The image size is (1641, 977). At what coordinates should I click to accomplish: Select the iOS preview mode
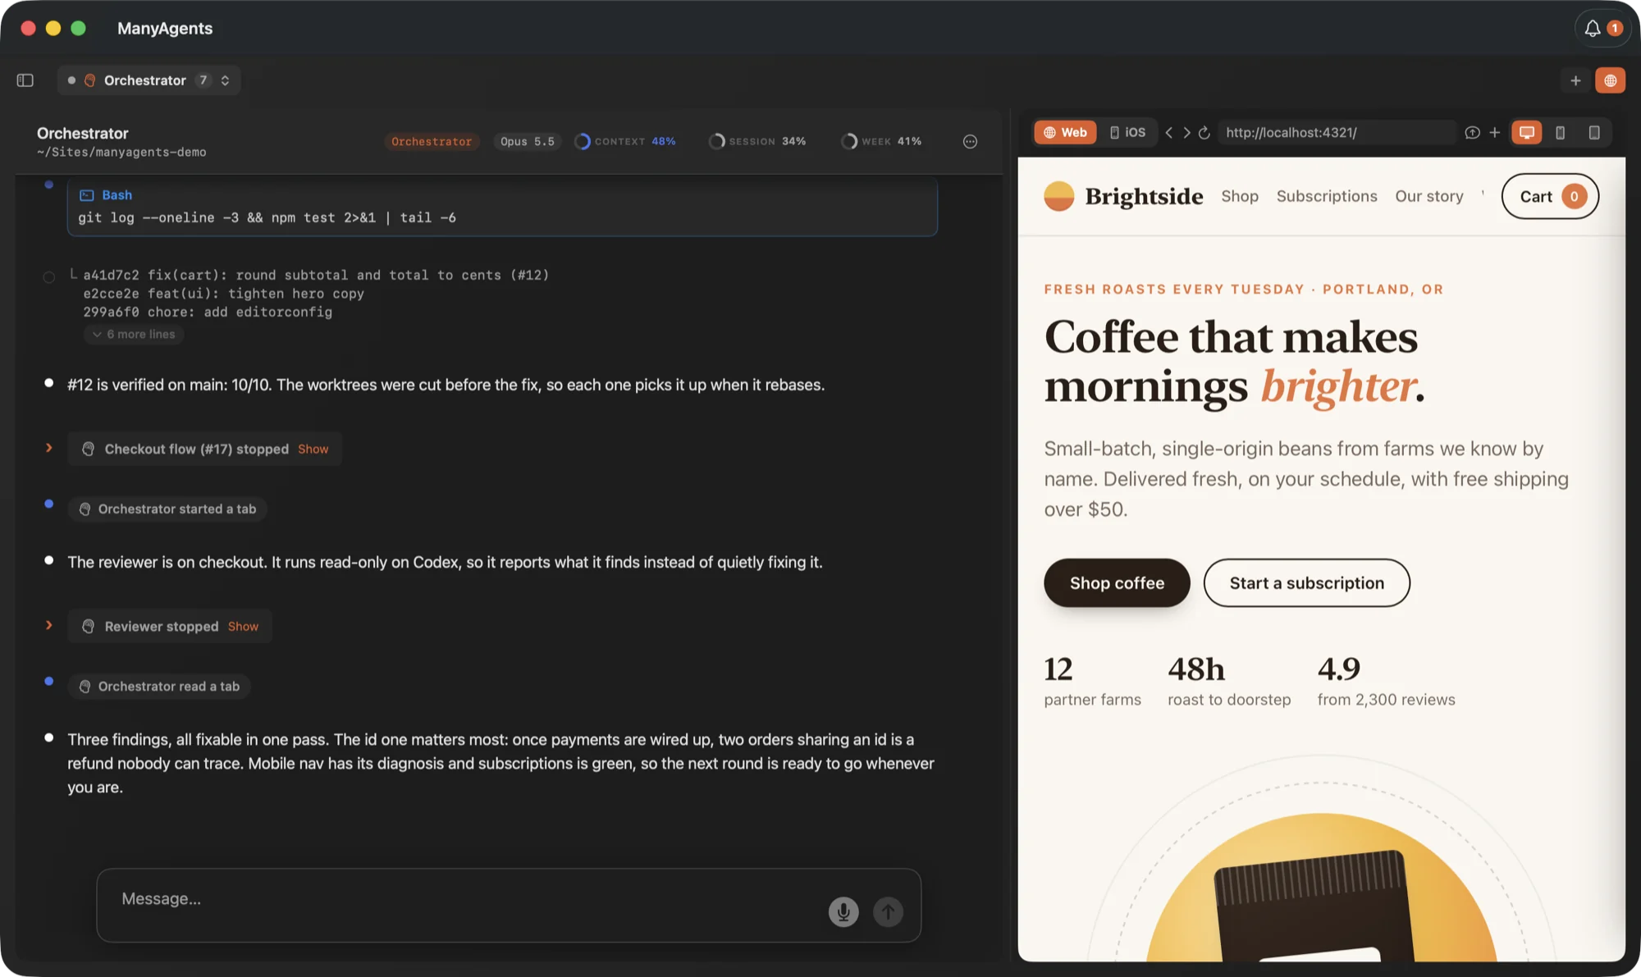(x=1128, y=133)
